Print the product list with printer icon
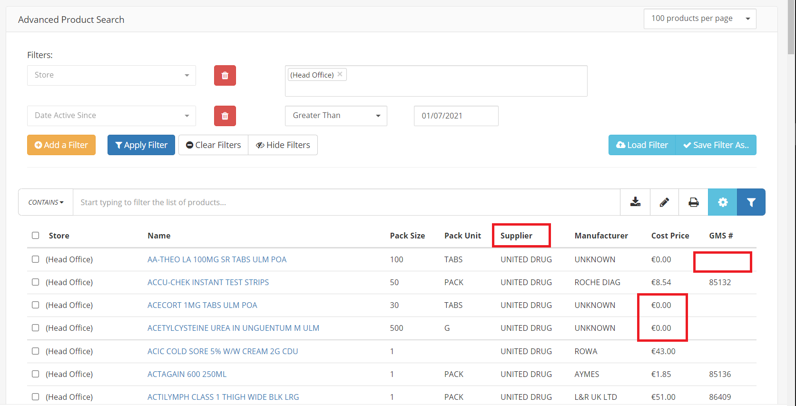Viewport: 796px width, 406px height. [x=693, y=202]
